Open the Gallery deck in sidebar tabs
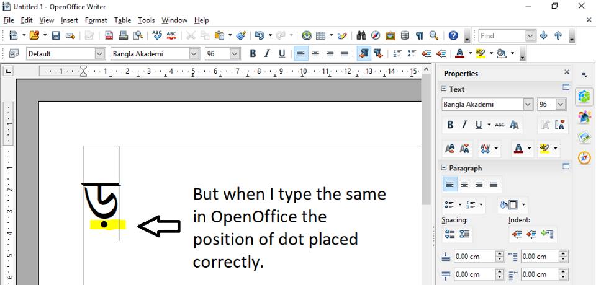596x285 pixels. point(584,138)
